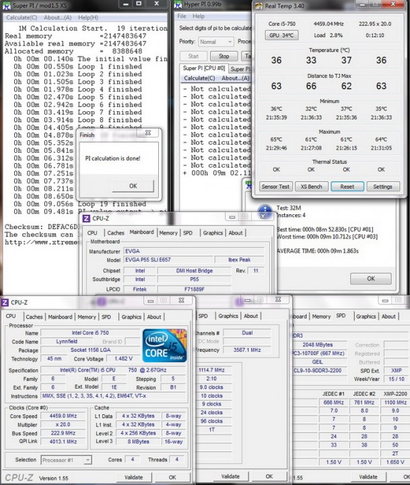Click the Intel Core i5 inside logo
Viewport: 410px width, 485px height.
click(164, 345)
